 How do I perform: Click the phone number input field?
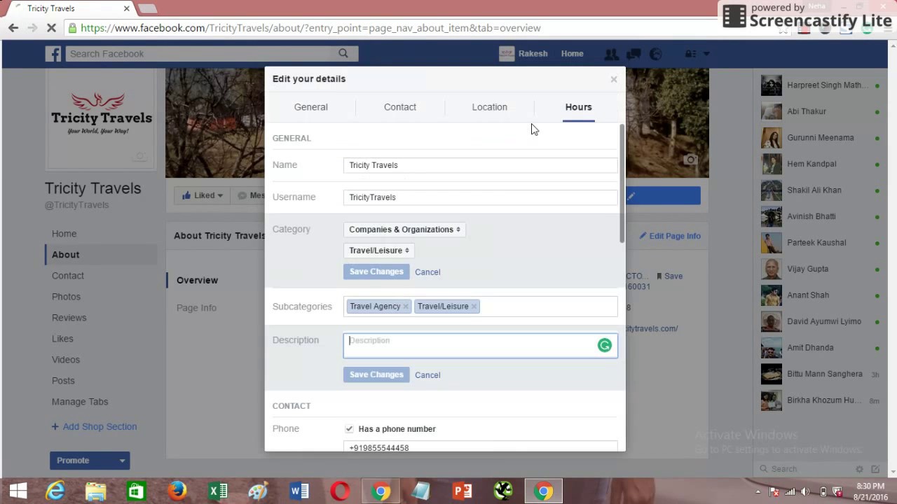tap(480, 447)
